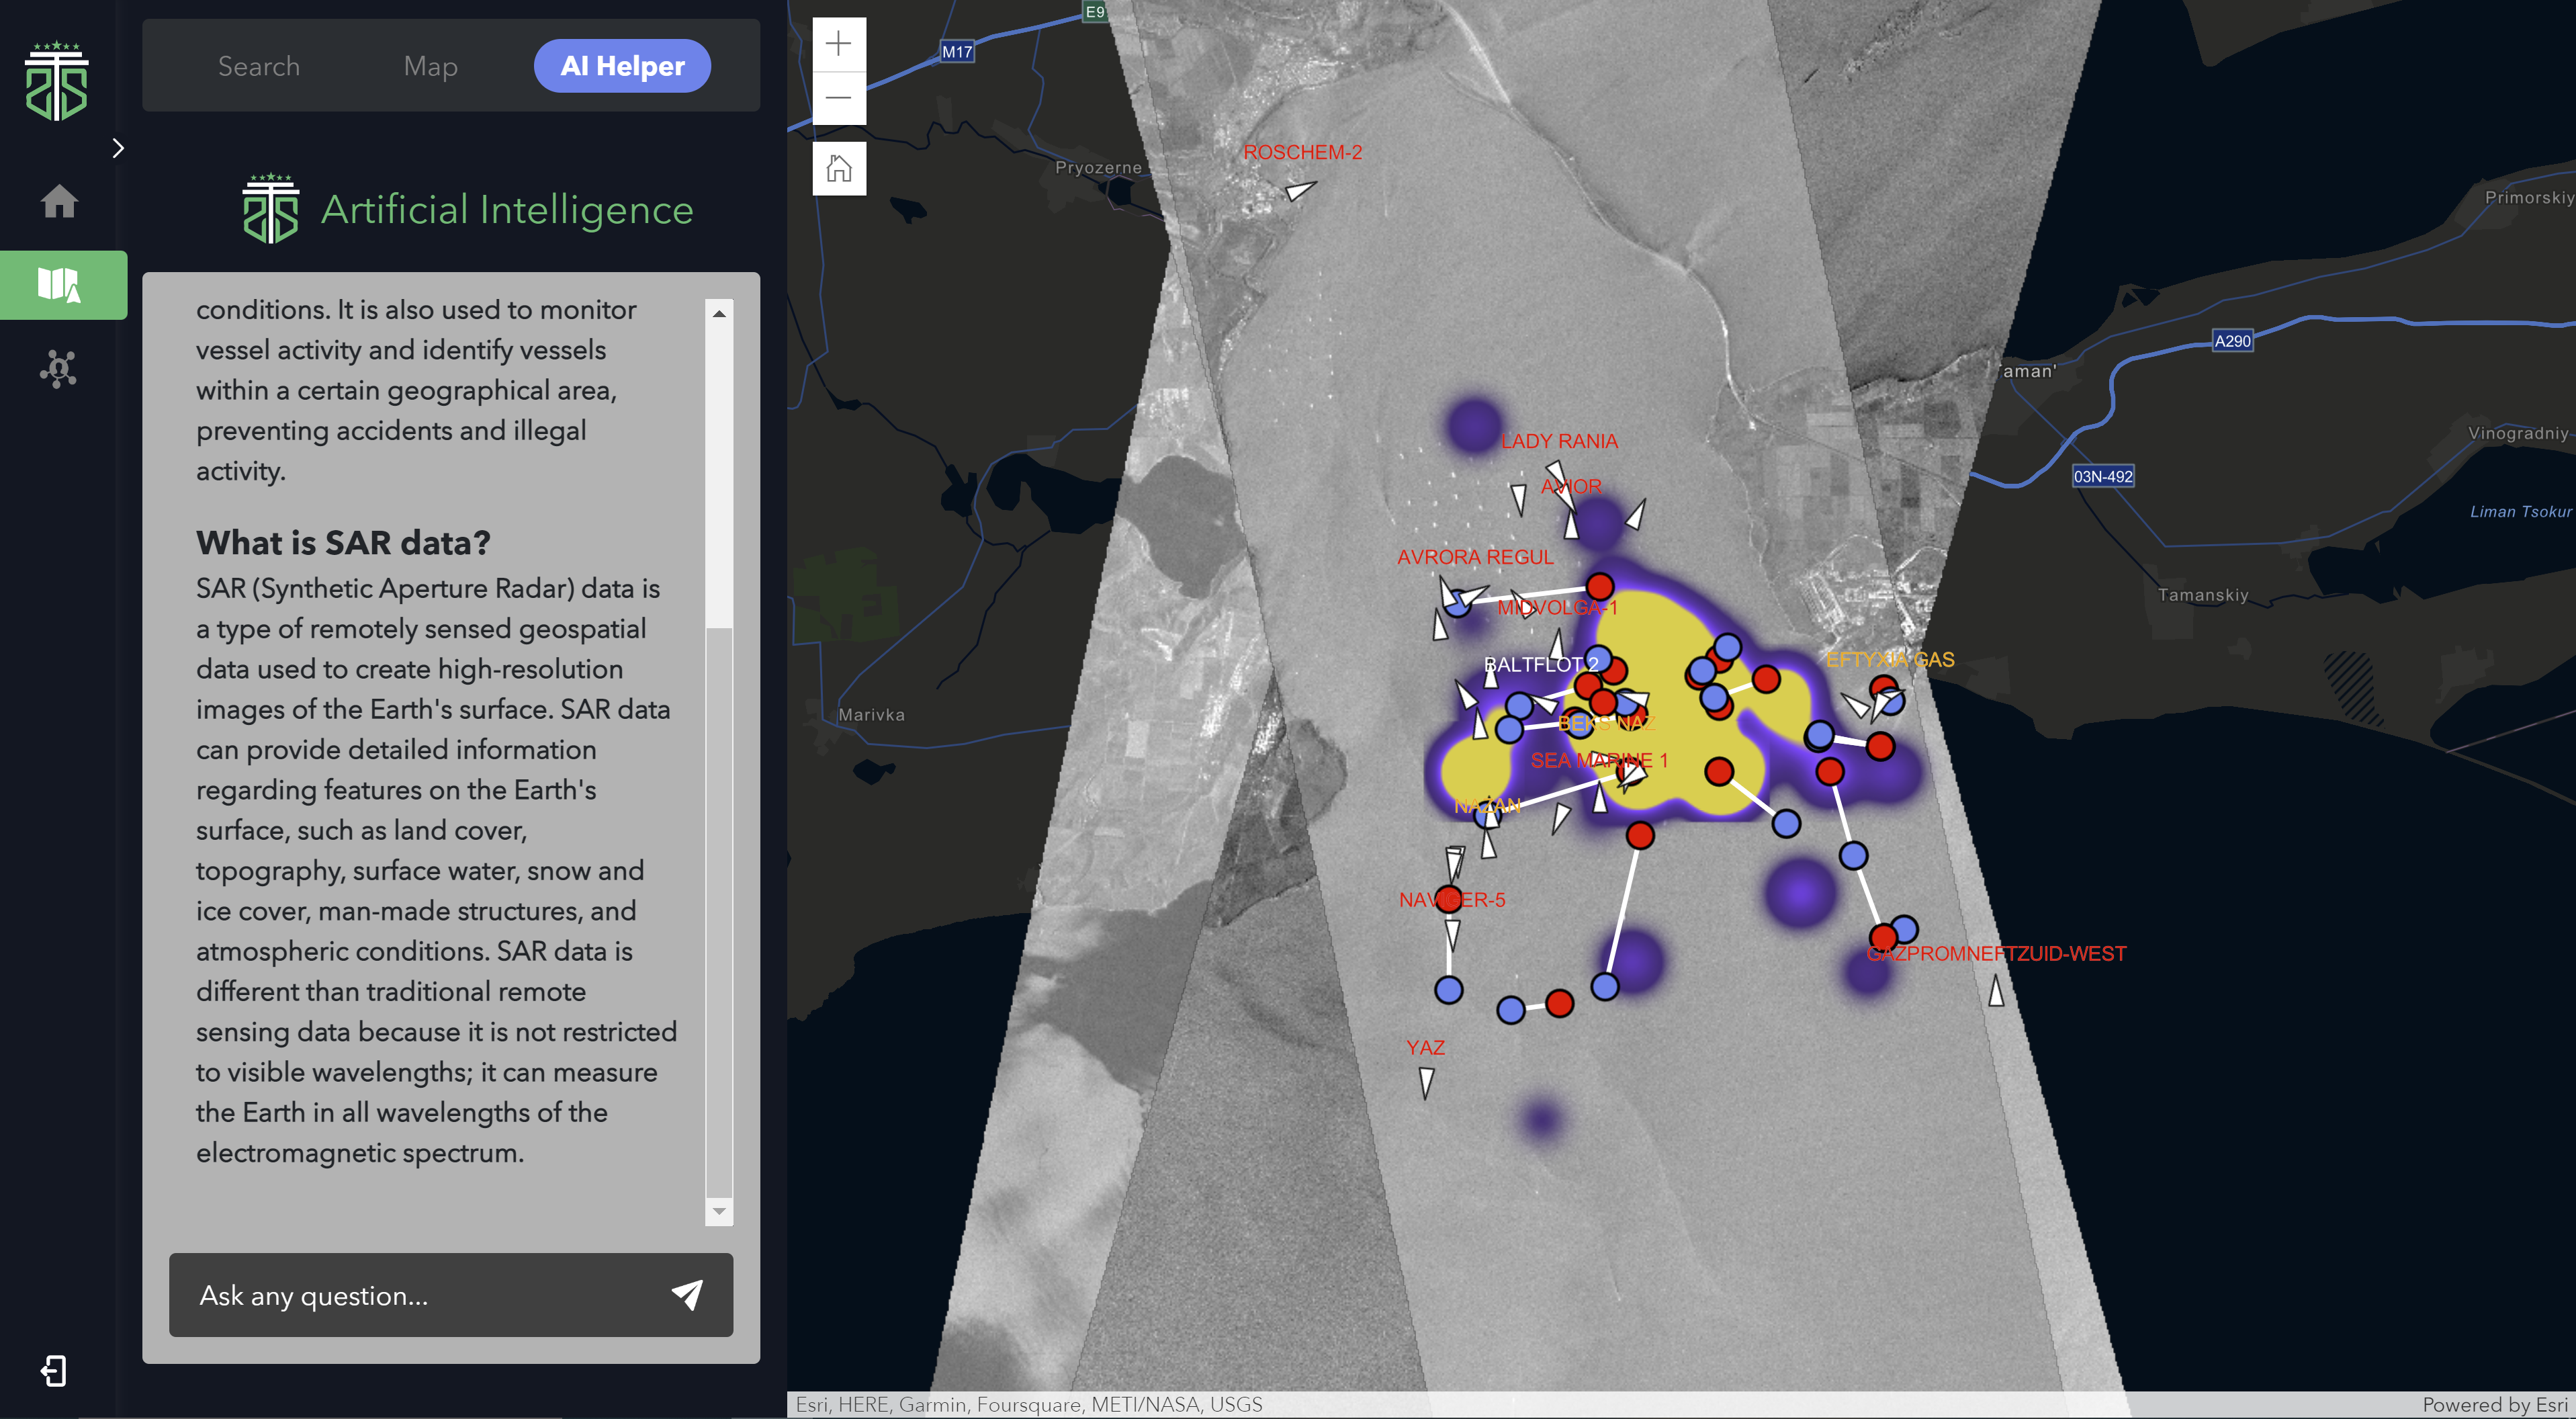Click the home icon in sidebar
The height and width of the screenshot is (1419, 2576).
point(59,202)
